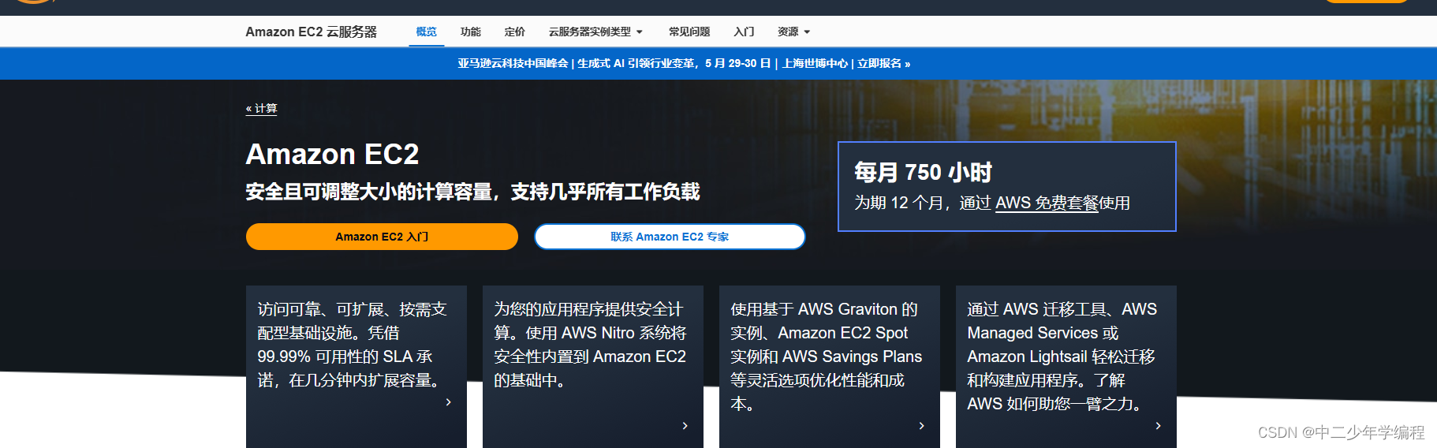
Task: Open the 99.99% 可用性的 SLA card
Action: pos(356,367)
